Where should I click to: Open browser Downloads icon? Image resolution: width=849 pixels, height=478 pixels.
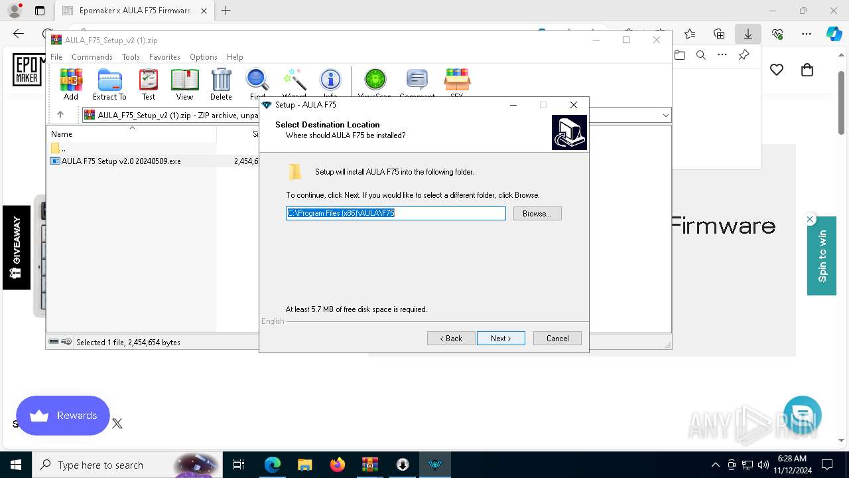[748, 34]
